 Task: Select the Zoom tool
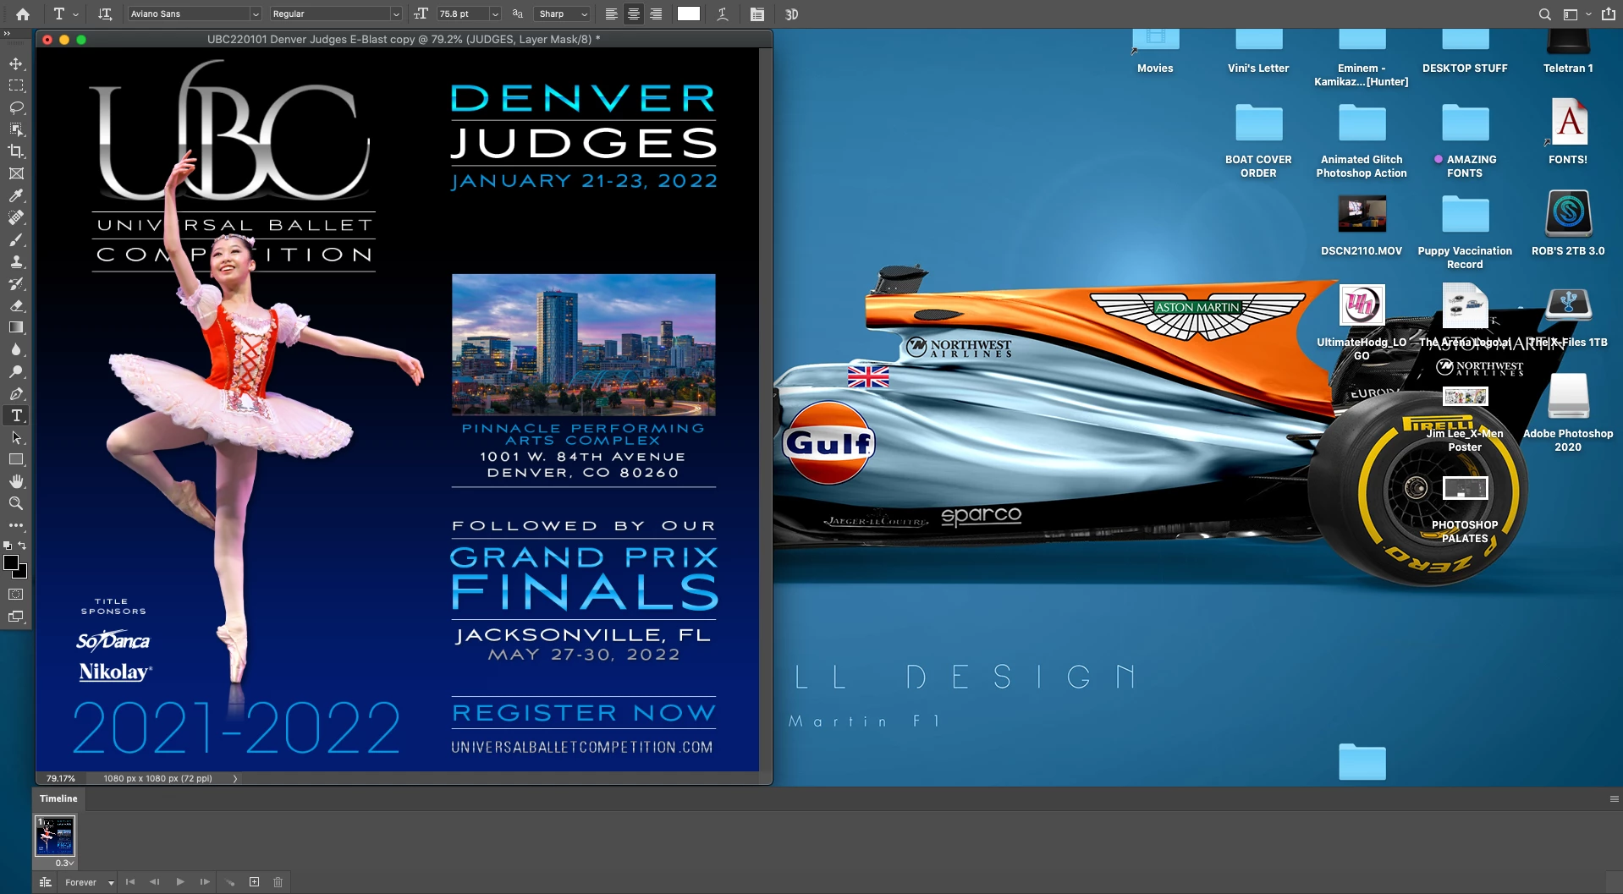(x=16, y=503)
